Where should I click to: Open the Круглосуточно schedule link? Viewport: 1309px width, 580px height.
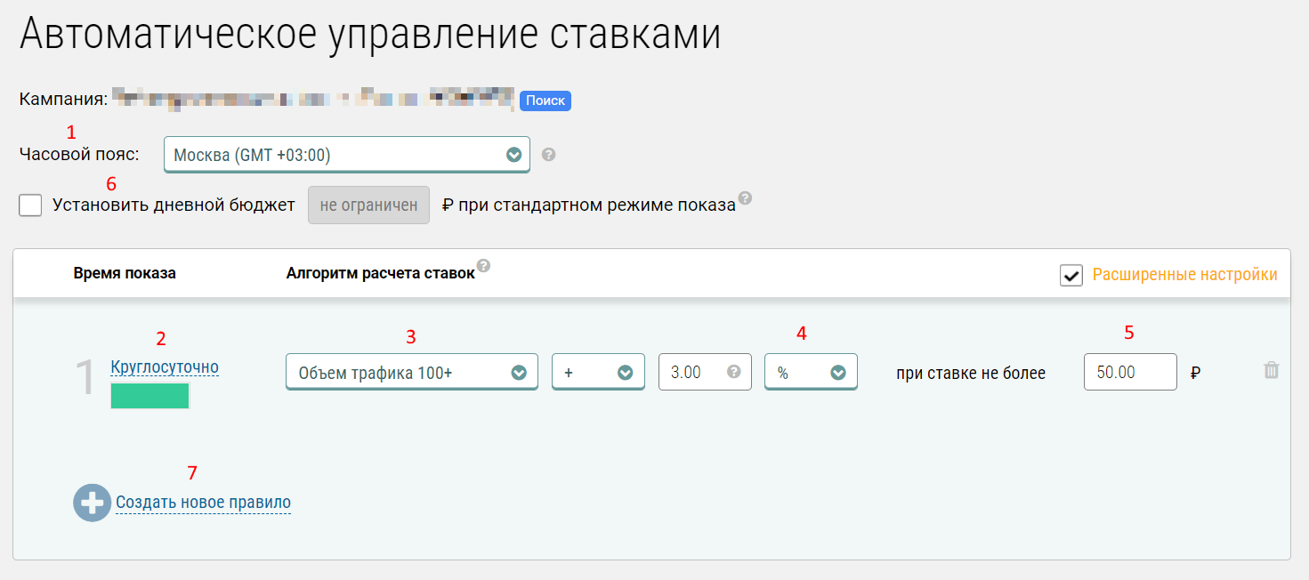165,367
